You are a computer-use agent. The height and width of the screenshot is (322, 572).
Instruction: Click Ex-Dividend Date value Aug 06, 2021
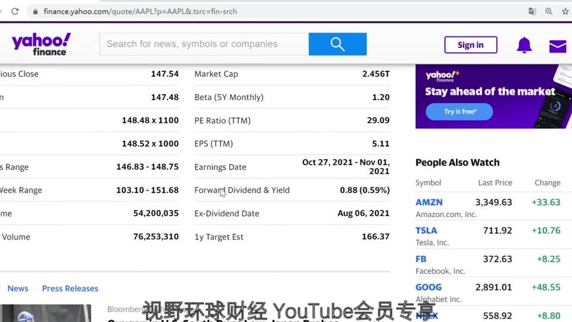(363, 213)
